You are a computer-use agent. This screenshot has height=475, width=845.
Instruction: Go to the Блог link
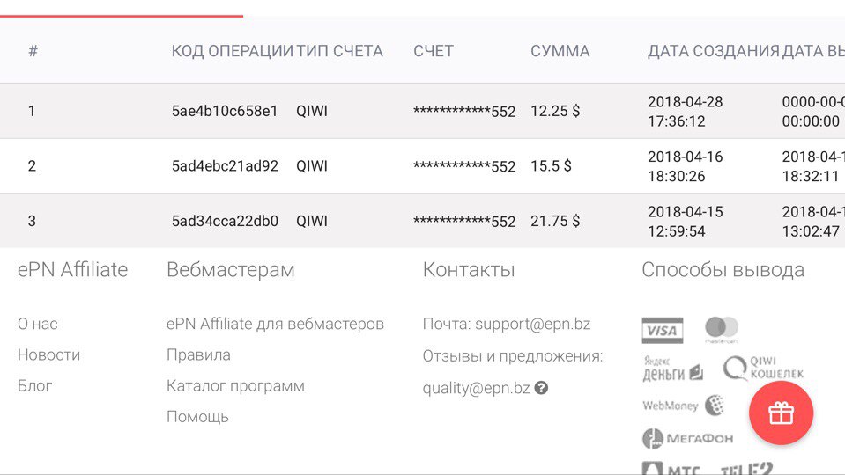coord(35,385)
